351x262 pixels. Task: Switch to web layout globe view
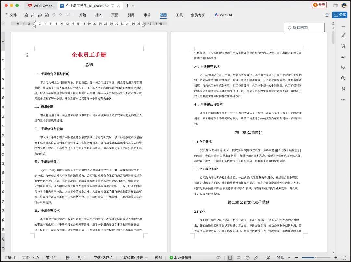click(248, 258)
